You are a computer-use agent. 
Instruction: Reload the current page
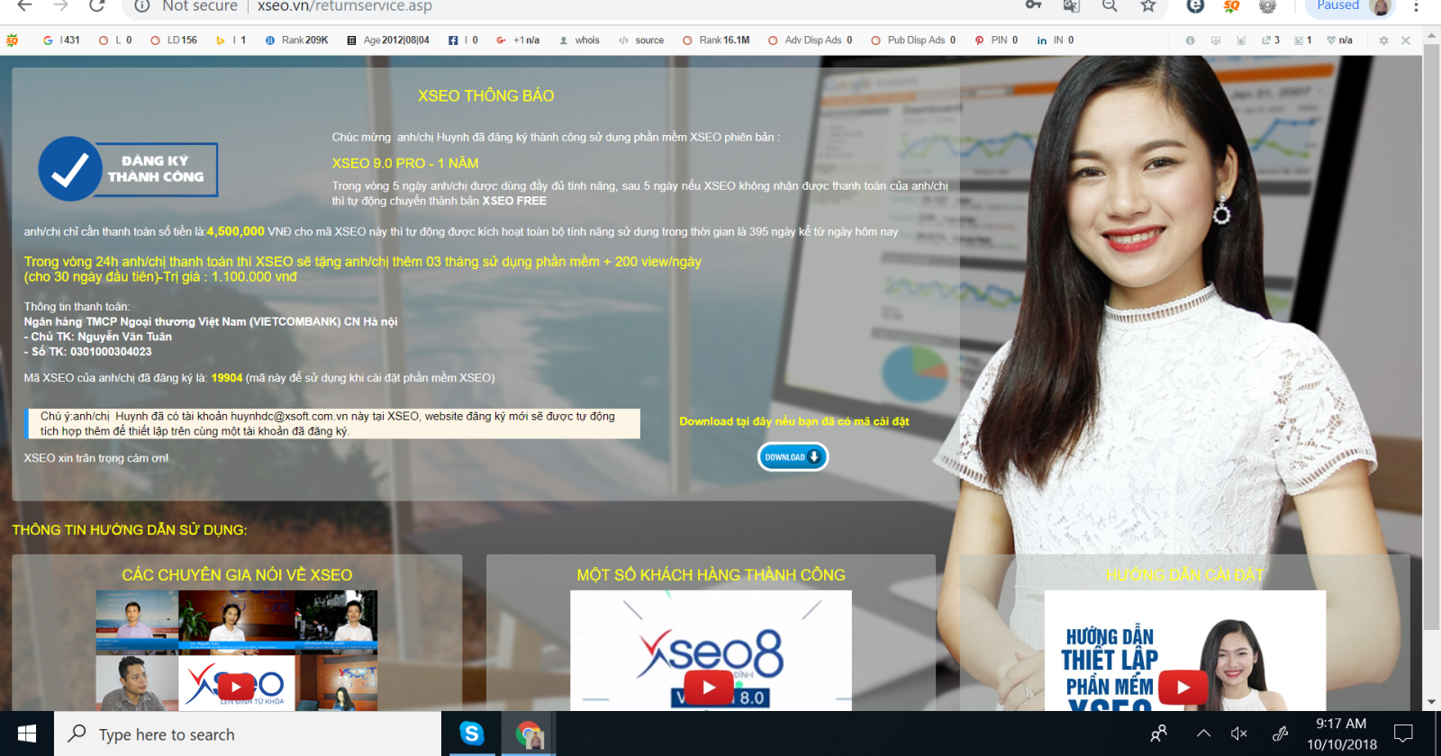(97, 5)
